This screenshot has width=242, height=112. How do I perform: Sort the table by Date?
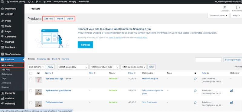point(205,73)
